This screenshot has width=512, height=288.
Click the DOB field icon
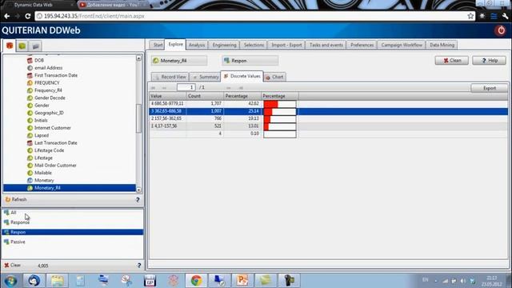point(30,61)
